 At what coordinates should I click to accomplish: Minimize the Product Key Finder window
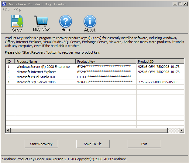175,4
